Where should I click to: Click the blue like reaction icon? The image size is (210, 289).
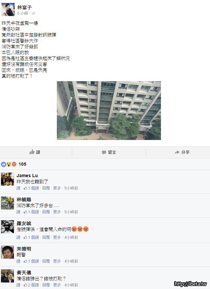(x=3, y=164)
